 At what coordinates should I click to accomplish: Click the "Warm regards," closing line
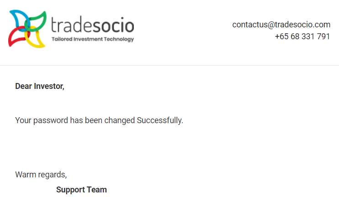pyautogui.click(x=41, y=175)
